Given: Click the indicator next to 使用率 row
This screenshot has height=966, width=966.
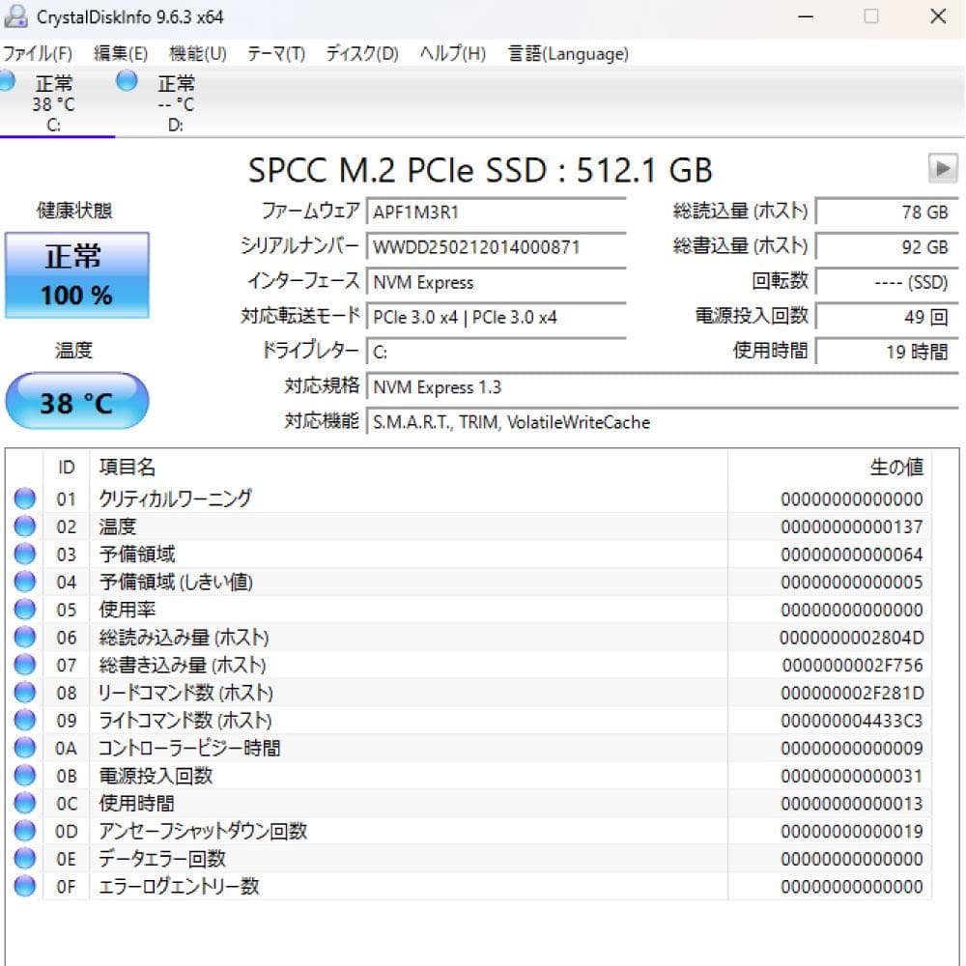Looking at the screenshot, I should 24,609.
